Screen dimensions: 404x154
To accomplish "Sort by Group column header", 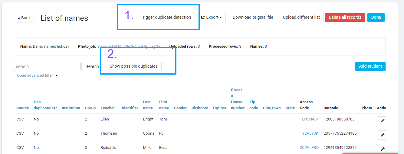I will [90, 108].
